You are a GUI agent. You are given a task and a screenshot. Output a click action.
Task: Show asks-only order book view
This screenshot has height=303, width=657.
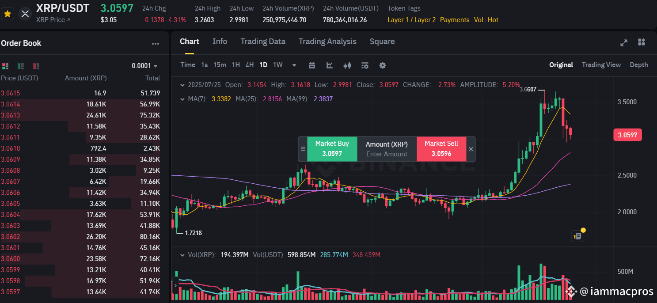coord(36,66)
